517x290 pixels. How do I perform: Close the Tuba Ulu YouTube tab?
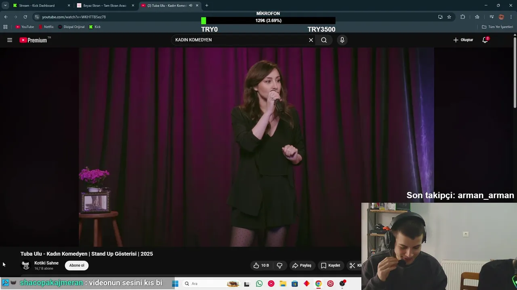[197, 6]
